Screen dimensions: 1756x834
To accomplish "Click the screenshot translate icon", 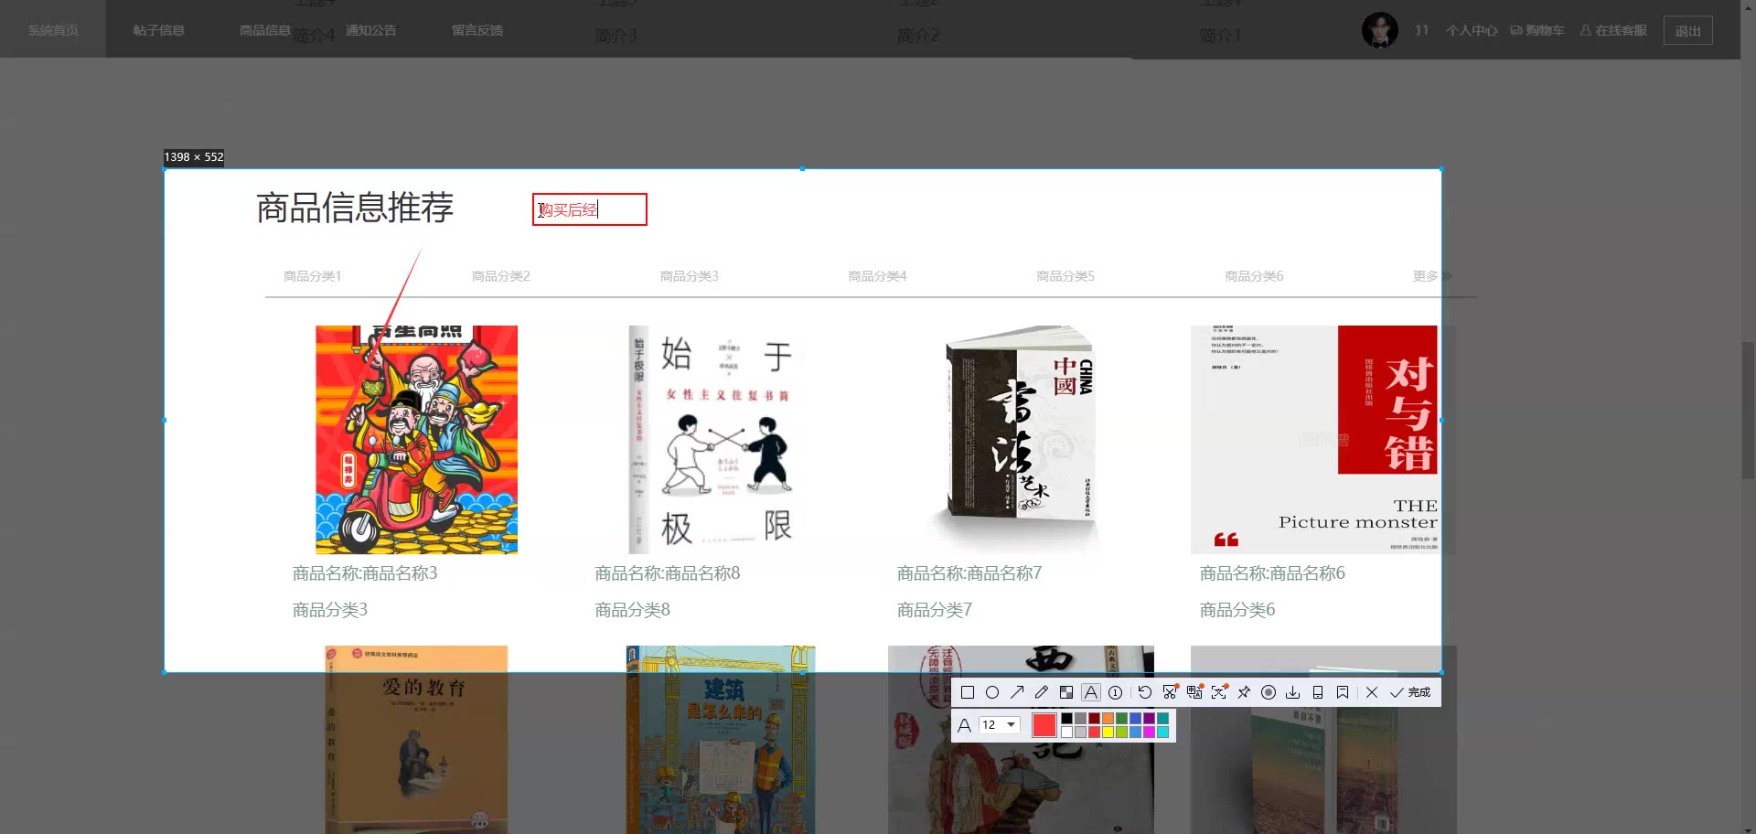I will pos(1194,692).
